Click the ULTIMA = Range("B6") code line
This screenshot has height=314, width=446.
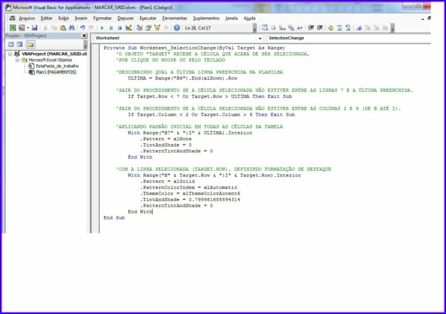click(182, 78)
